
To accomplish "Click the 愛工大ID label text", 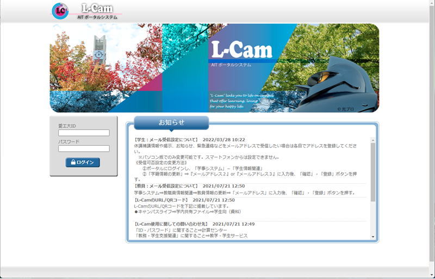I will point(67,126).
